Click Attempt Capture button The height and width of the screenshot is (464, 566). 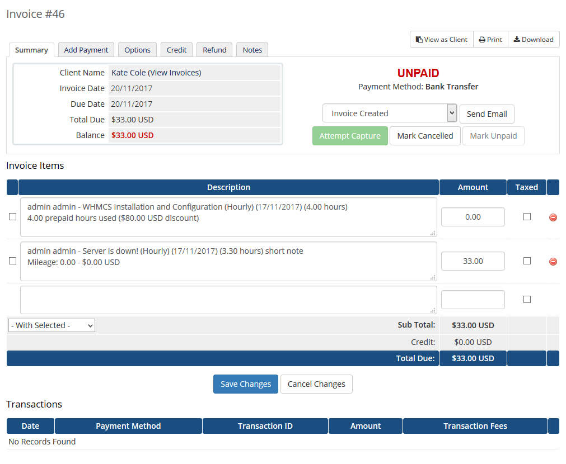click(350, 136)
